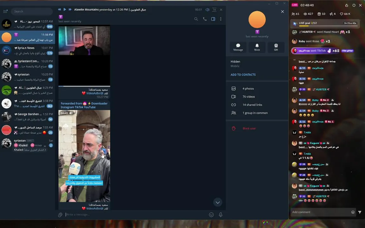Viewport: 365px width, 228px height.
Task: Toggle the right info side panel
Action: point(213,19)
